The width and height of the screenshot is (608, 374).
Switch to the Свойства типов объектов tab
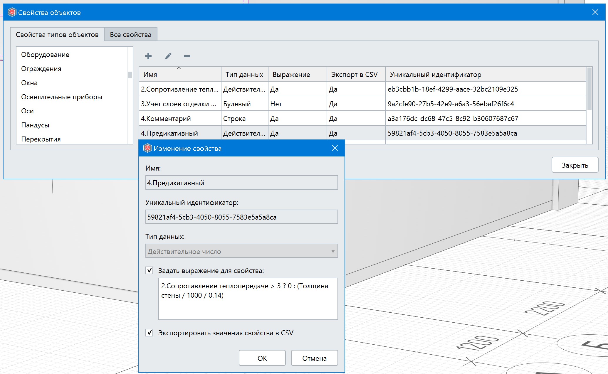57,34
